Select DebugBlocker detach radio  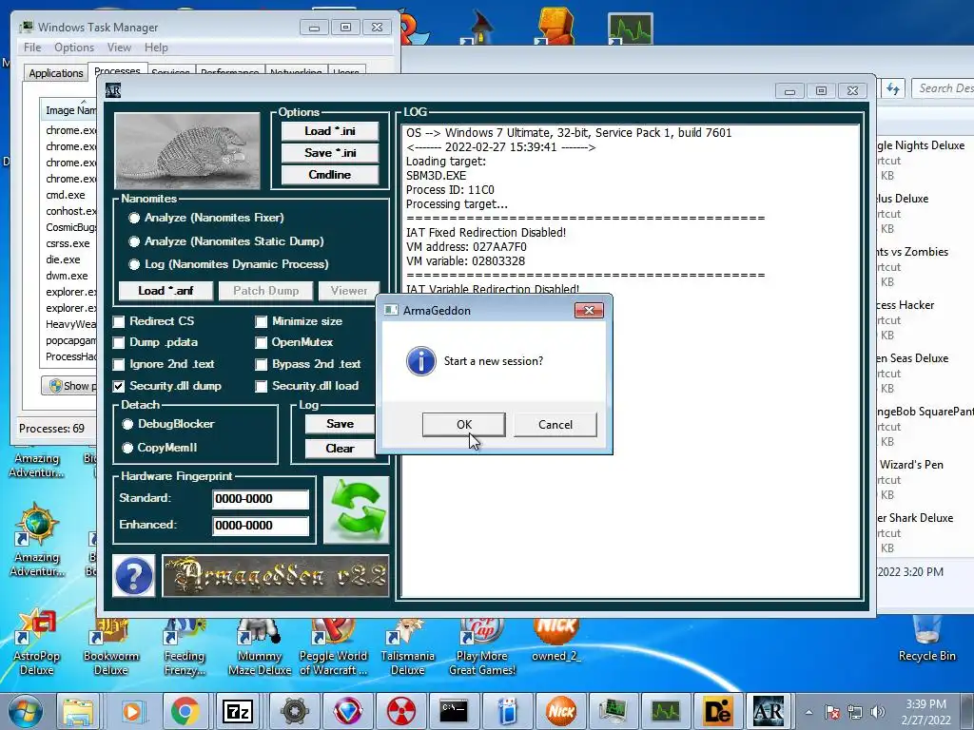(x=128, y=424)
